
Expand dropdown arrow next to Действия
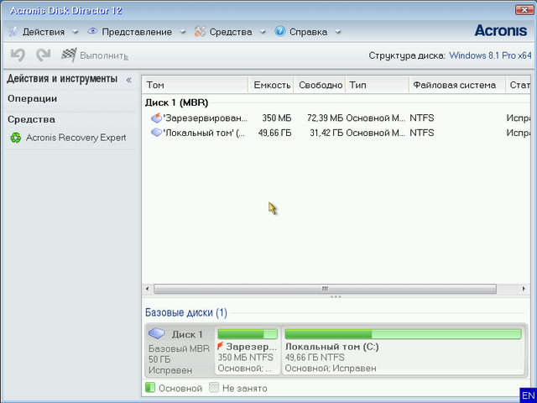pyautogui.click(x=75, y=32)
